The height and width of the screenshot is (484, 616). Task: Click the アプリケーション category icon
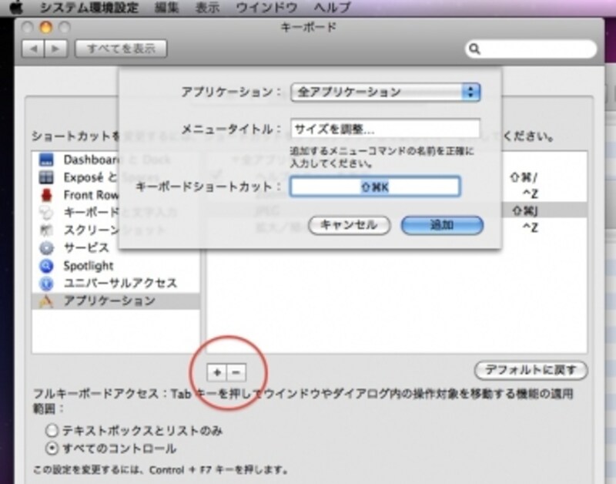[x=47, y=301]
